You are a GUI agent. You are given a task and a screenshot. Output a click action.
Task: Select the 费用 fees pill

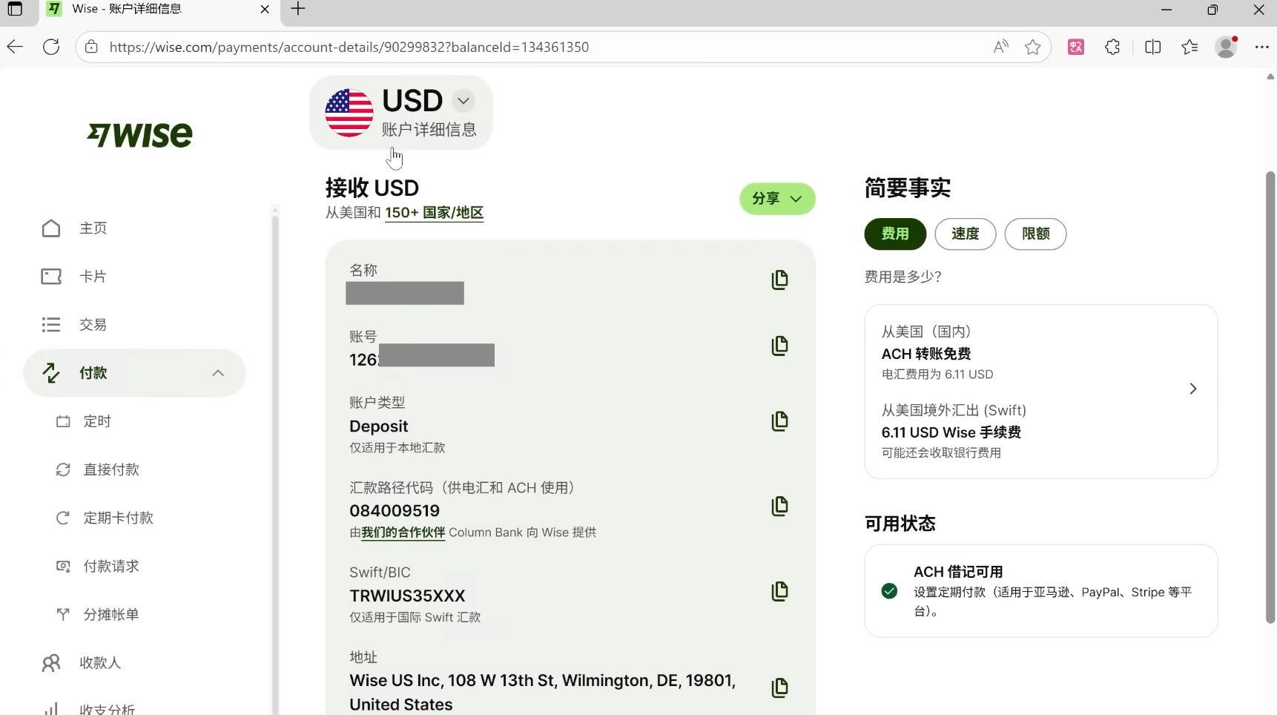[x=895, y=234]
